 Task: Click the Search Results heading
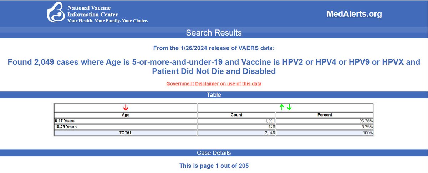point(214,33)
